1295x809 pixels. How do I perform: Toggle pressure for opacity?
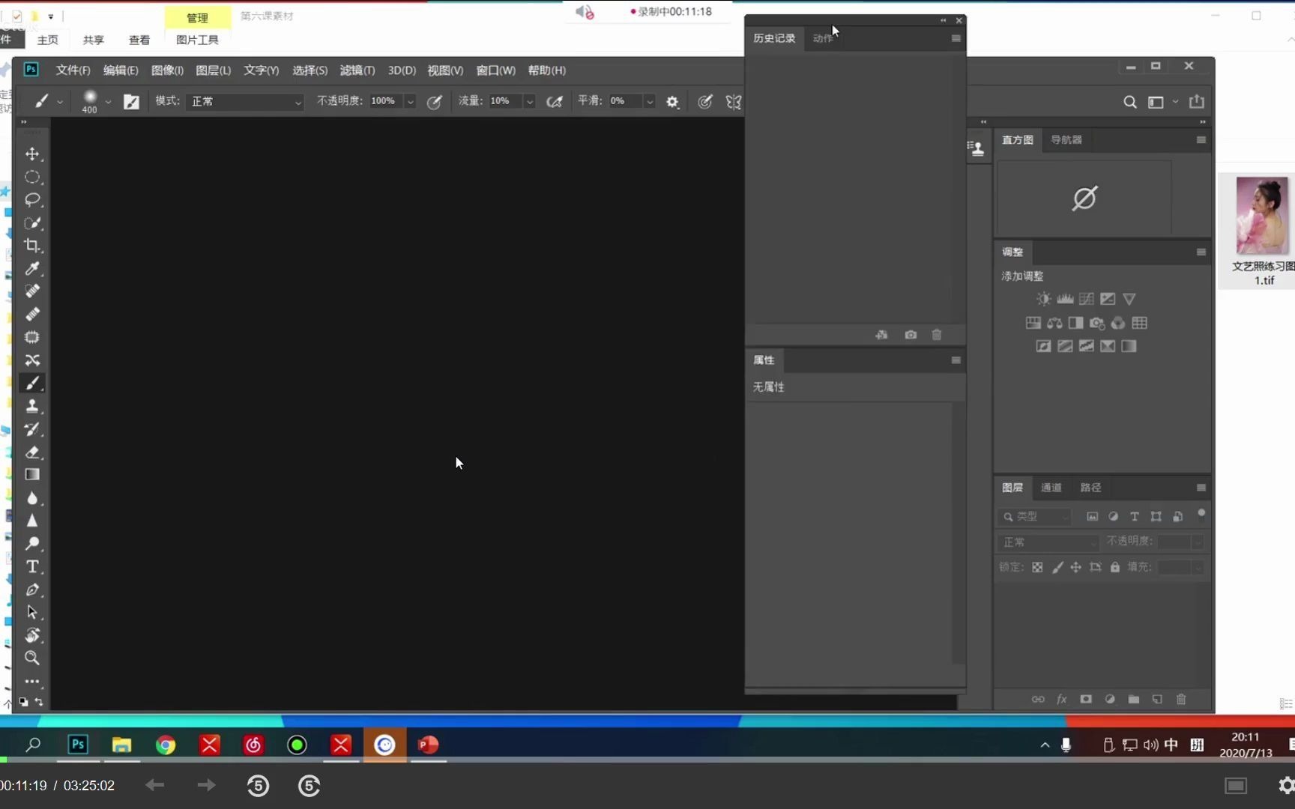(x=434, y=102)
